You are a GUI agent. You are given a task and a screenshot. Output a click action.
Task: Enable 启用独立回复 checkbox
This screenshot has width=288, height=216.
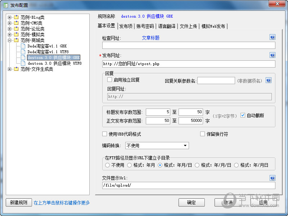coord(110,80)
